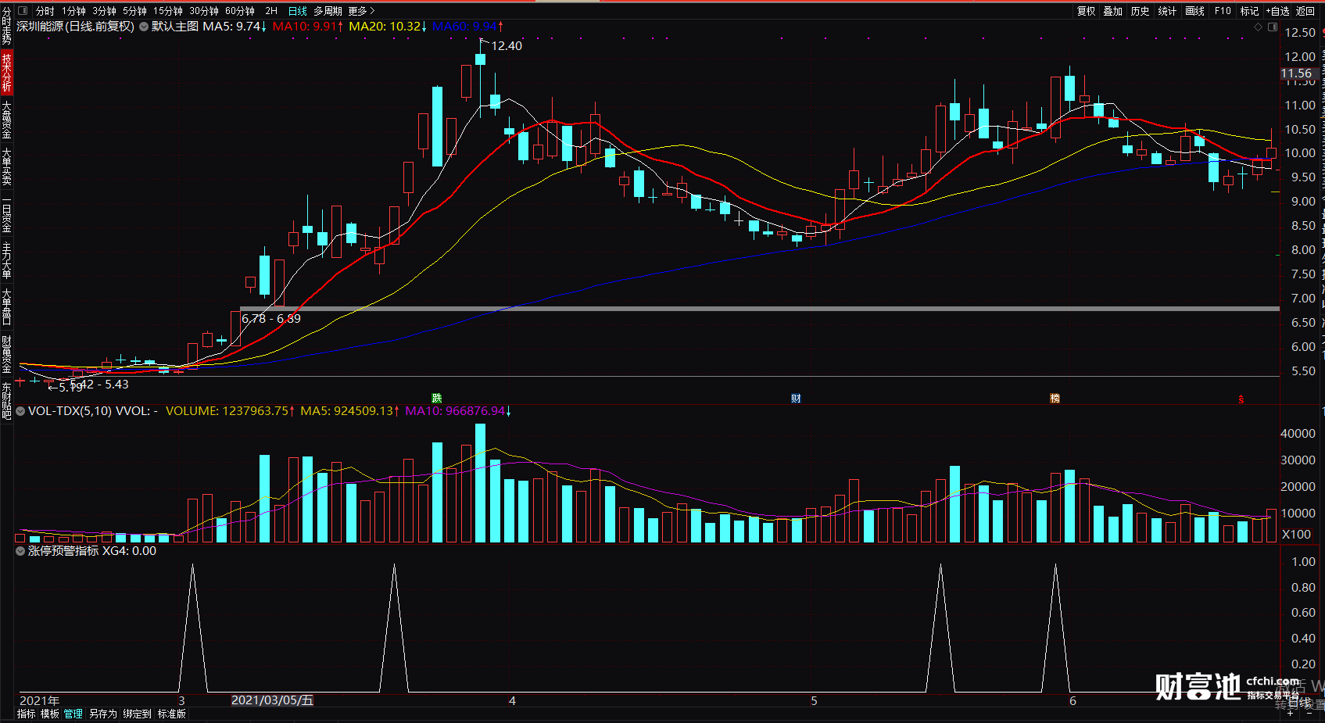Switch to 3分钟 period
Image resolution: width=1325 pixels, height=723 pixels.
[104, 11]
